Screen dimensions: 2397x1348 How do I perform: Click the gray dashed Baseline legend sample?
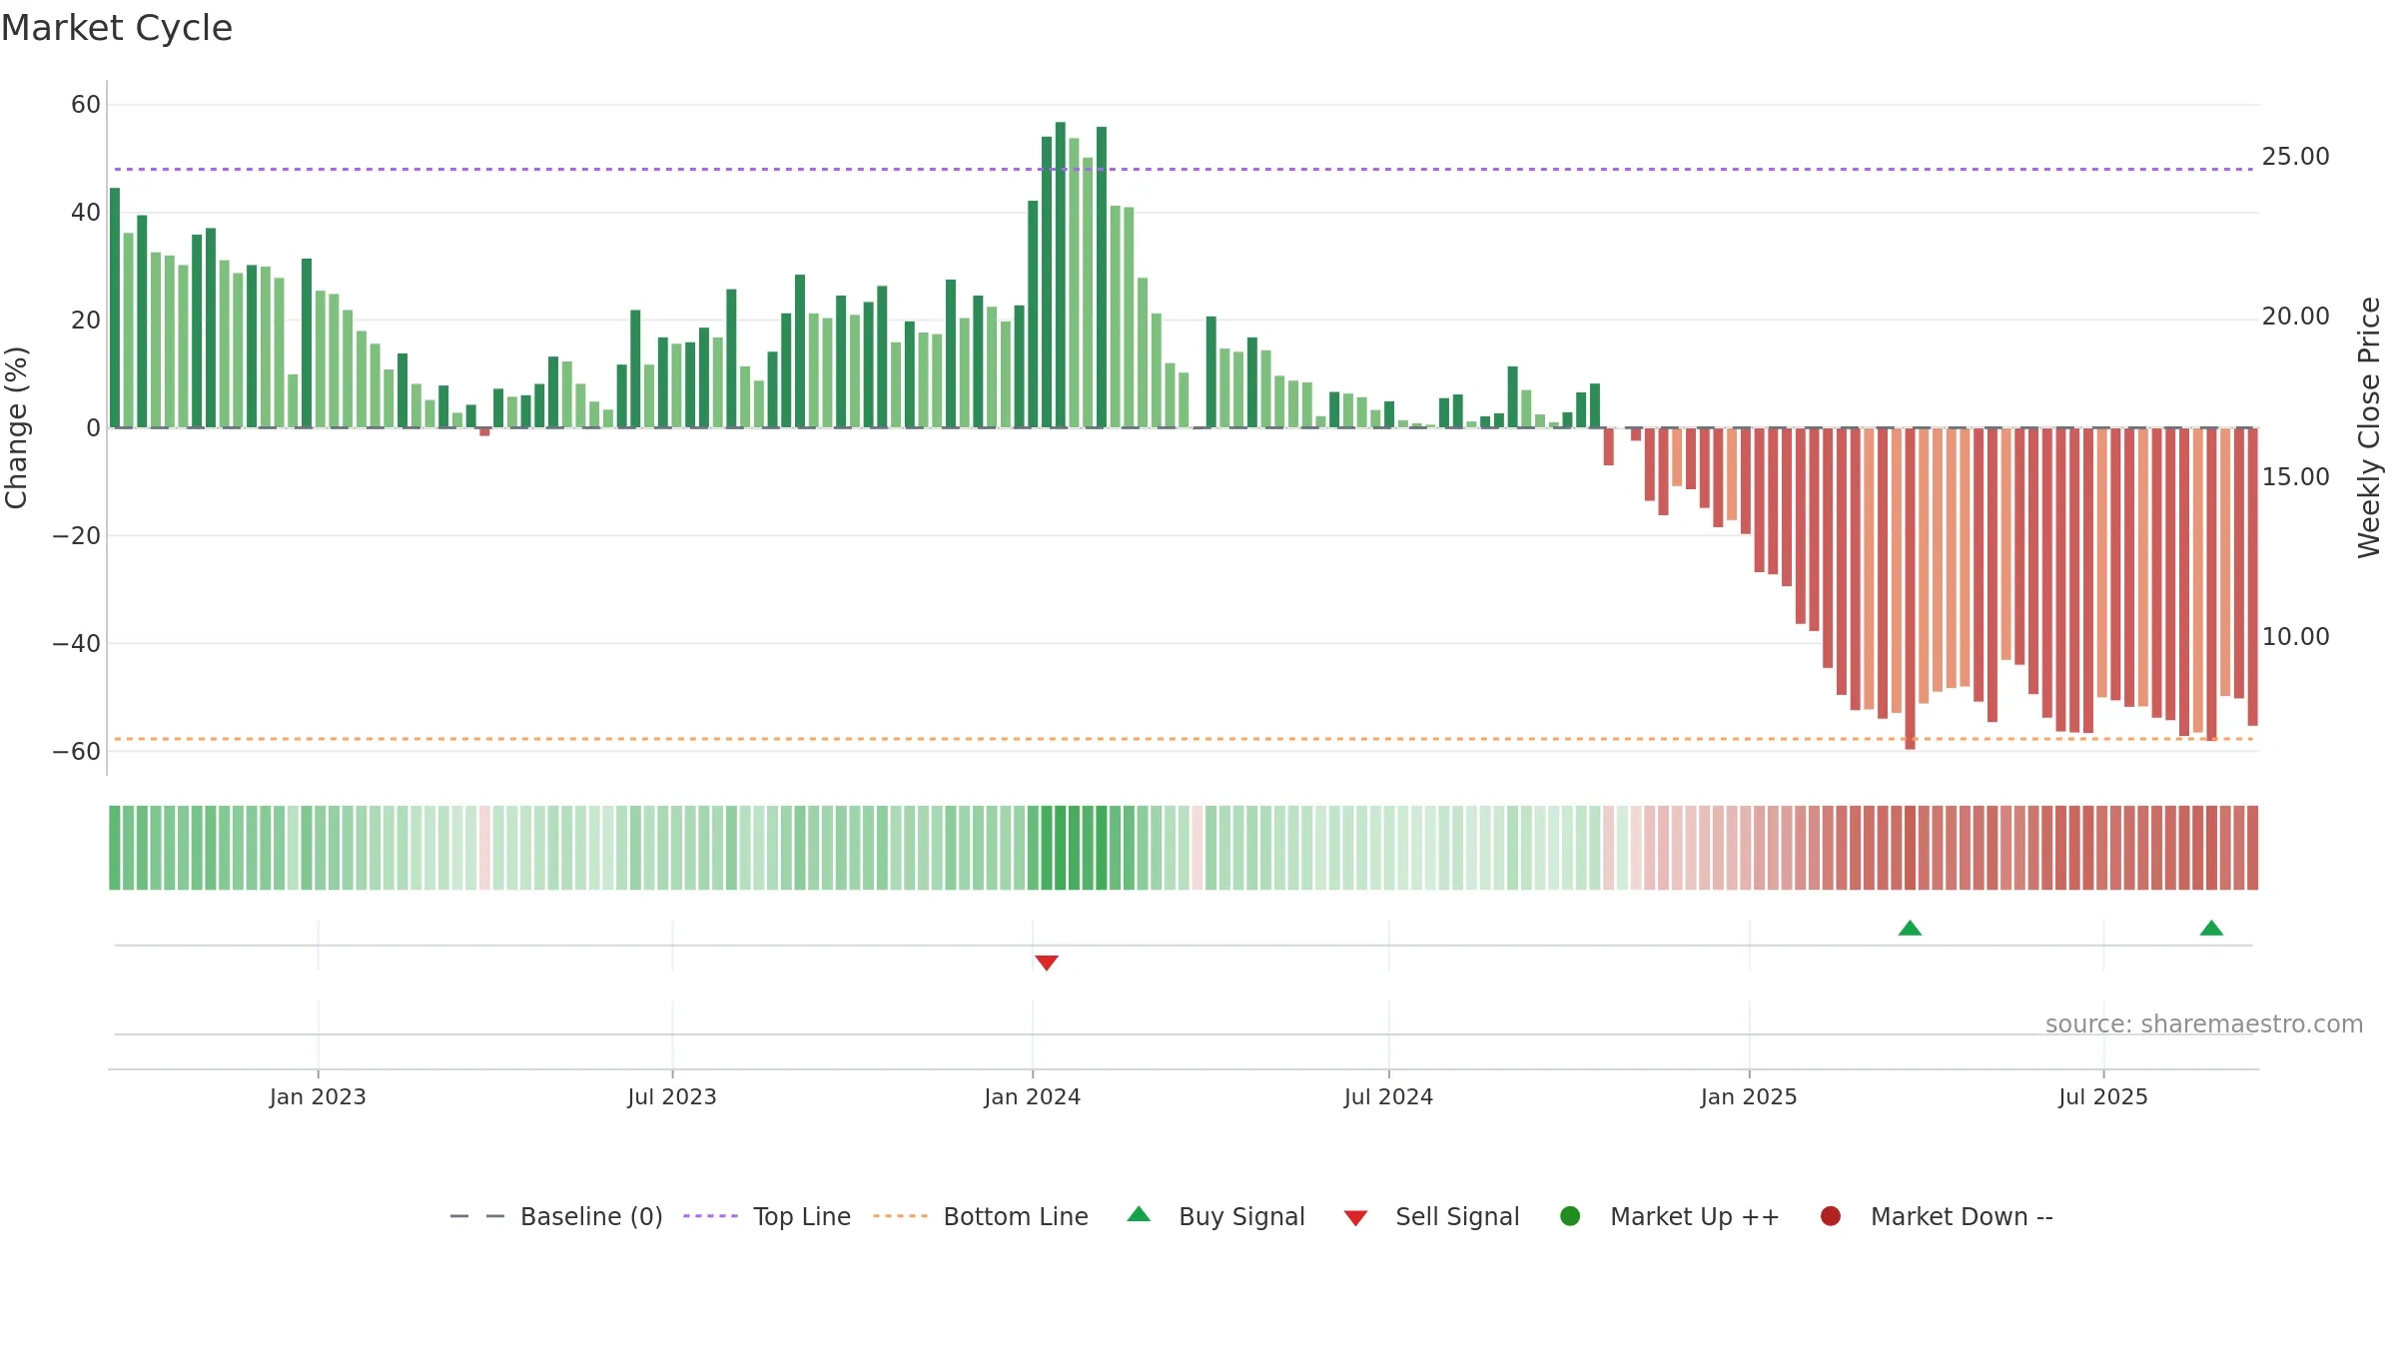477,1216
